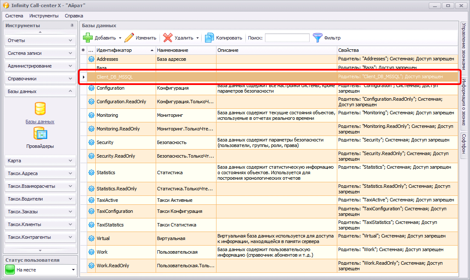Sort by Наименование column header

pos(186,50)
